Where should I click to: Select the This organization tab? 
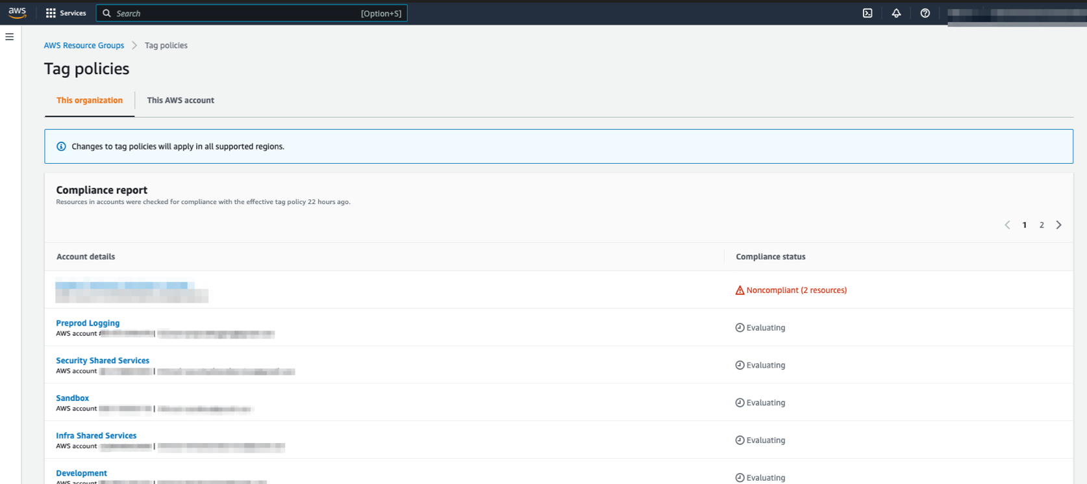click(x=90, y=100)
